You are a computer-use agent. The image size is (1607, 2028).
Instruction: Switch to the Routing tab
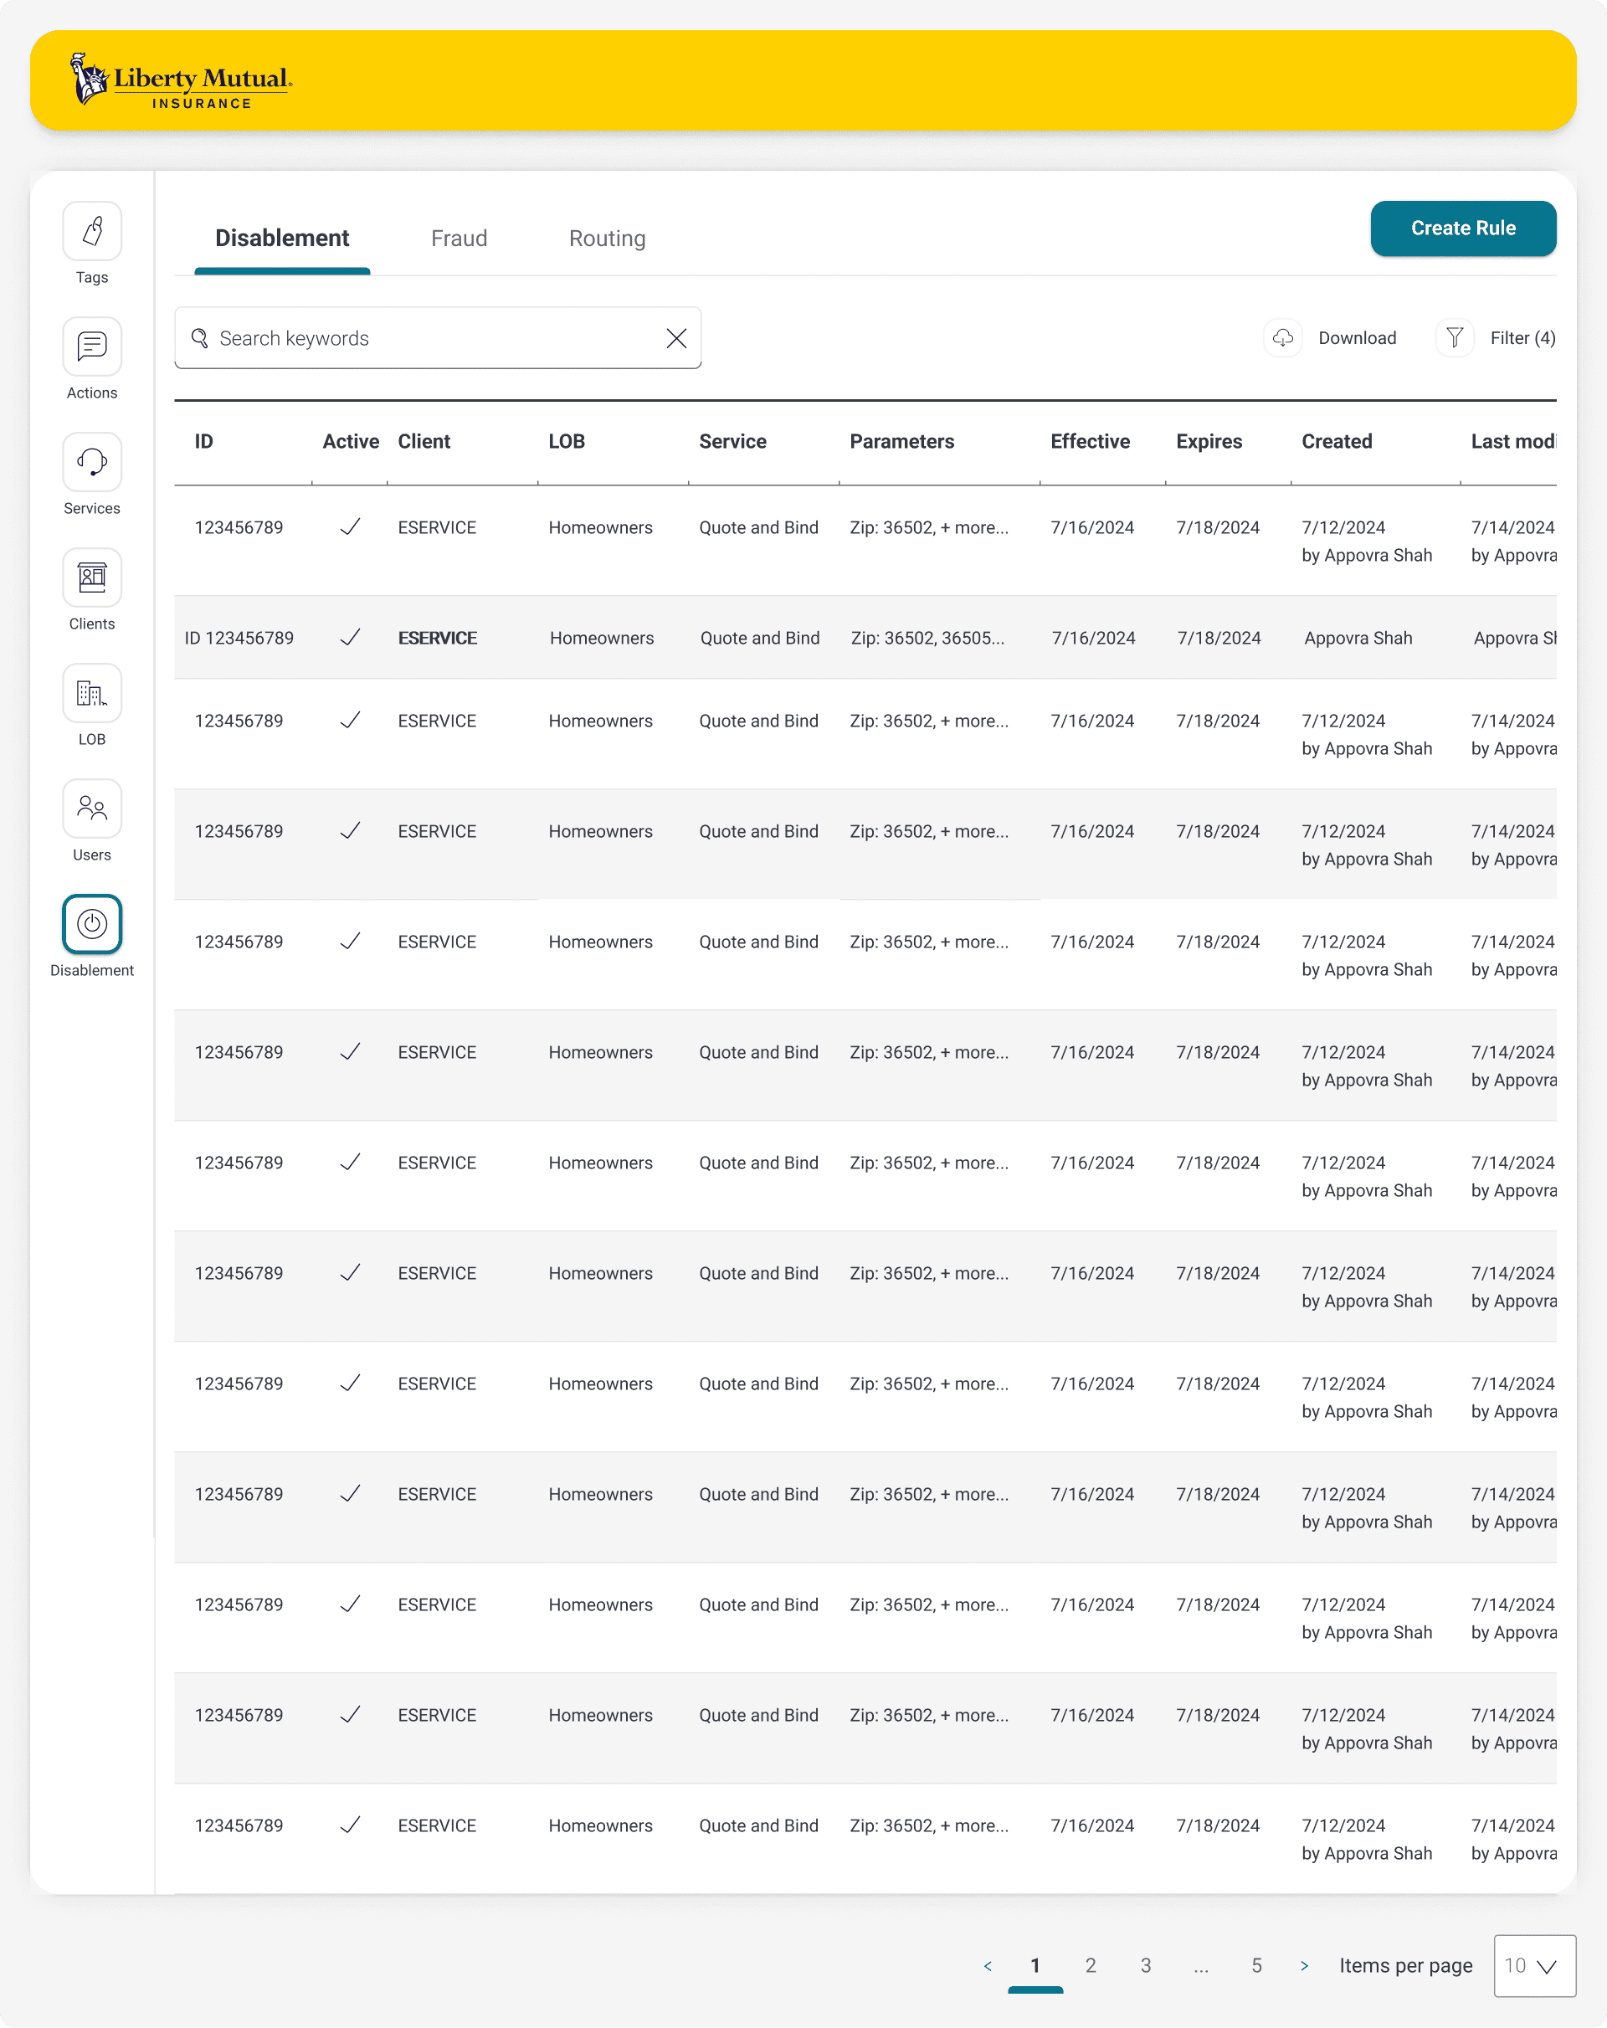607,239
